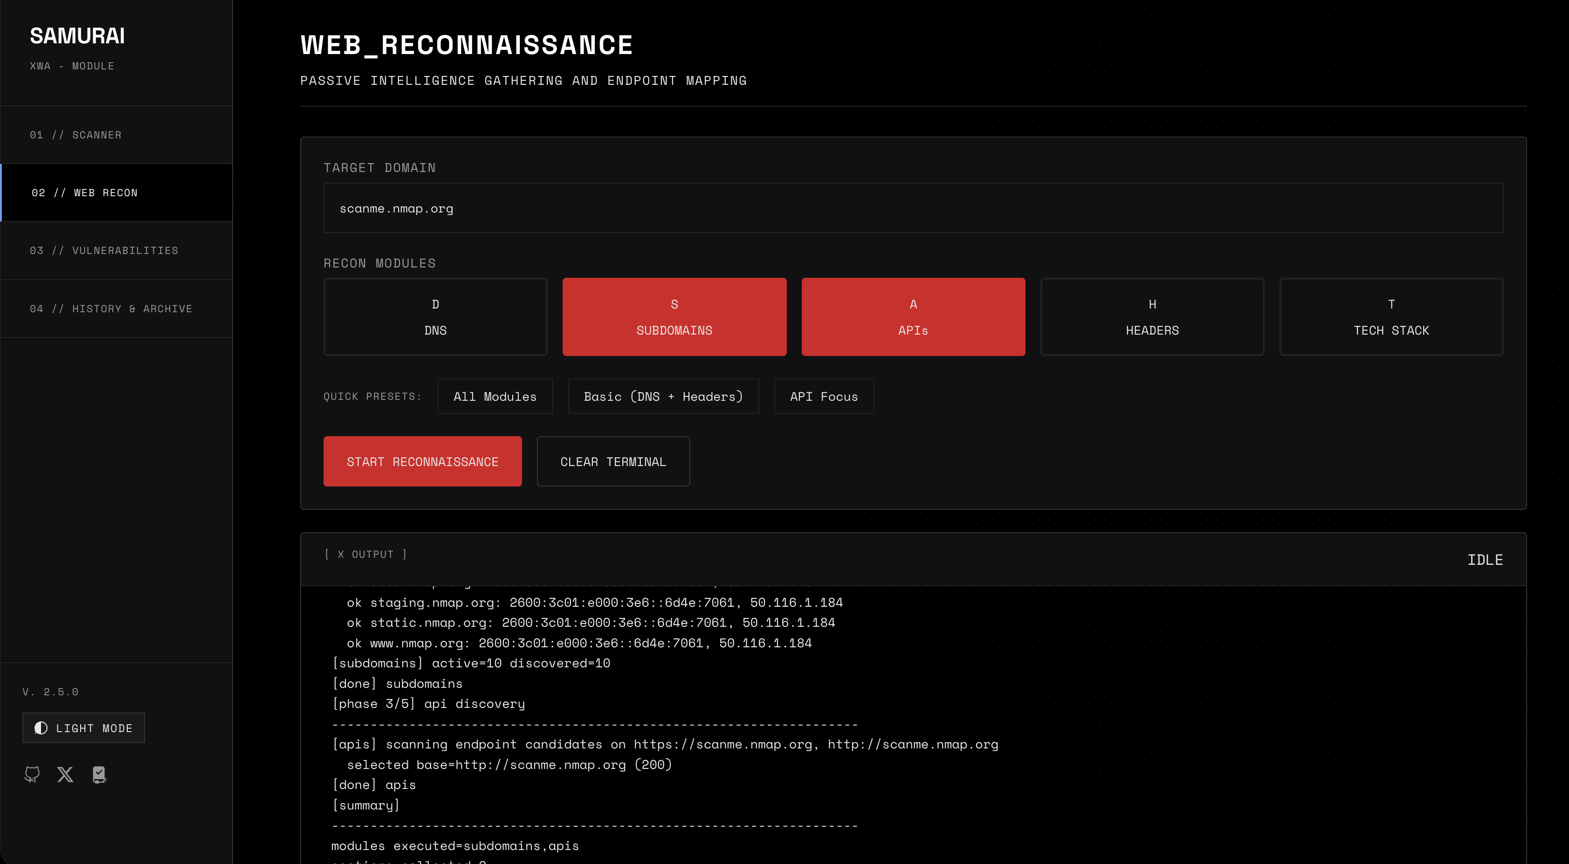Toggle the APIs recon module off

tap(913, 316)
